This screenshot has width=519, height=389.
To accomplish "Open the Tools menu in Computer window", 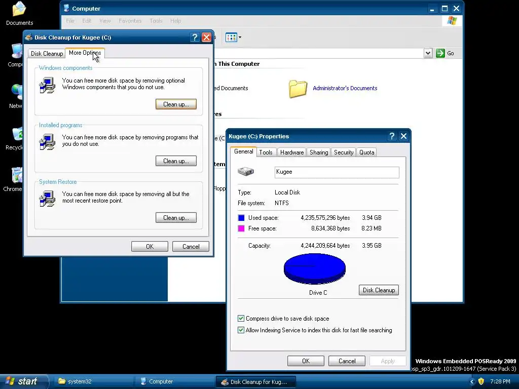I will (156, 21).
